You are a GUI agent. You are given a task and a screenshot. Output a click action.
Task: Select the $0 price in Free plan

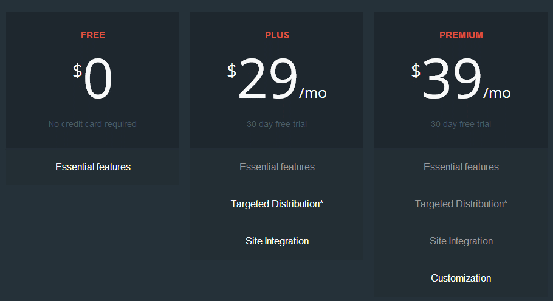[98, 81]
